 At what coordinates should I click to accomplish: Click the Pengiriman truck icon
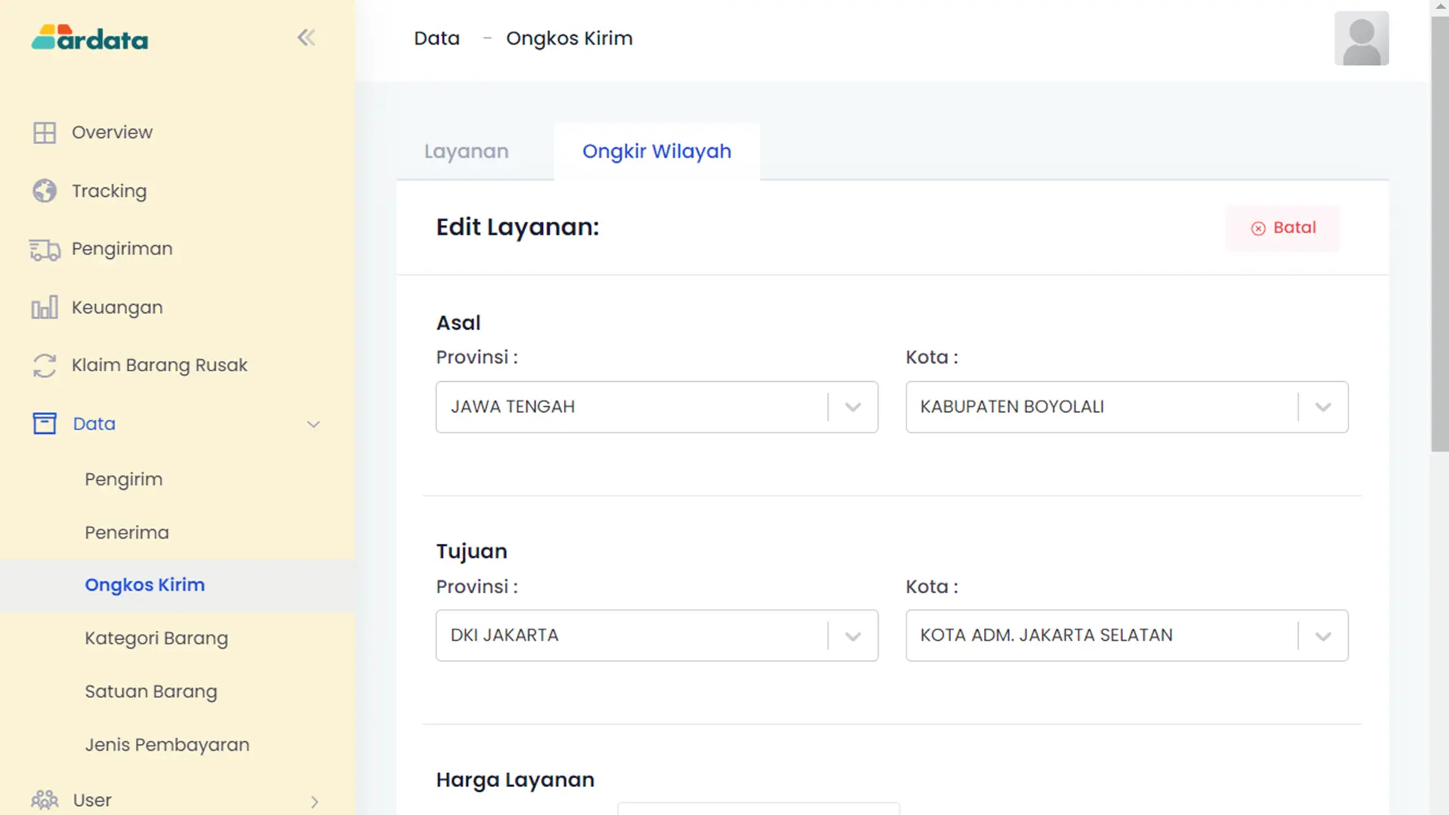pos(45,250)
